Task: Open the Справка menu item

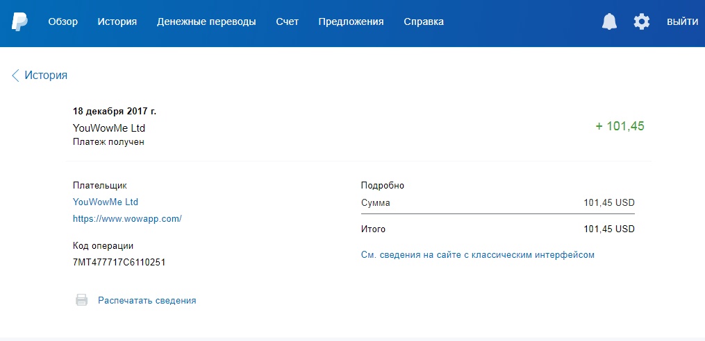Action: click(x=424, y=21)
